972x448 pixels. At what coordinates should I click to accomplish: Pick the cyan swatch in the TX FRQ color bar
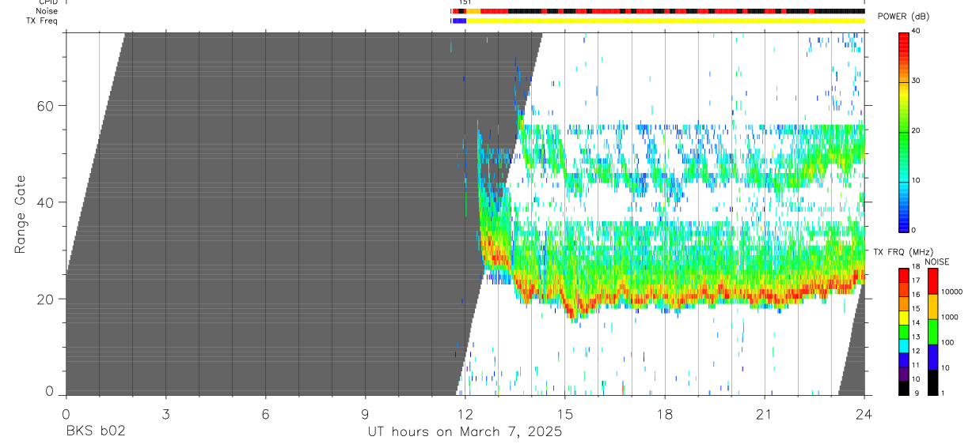coord(904,346)
